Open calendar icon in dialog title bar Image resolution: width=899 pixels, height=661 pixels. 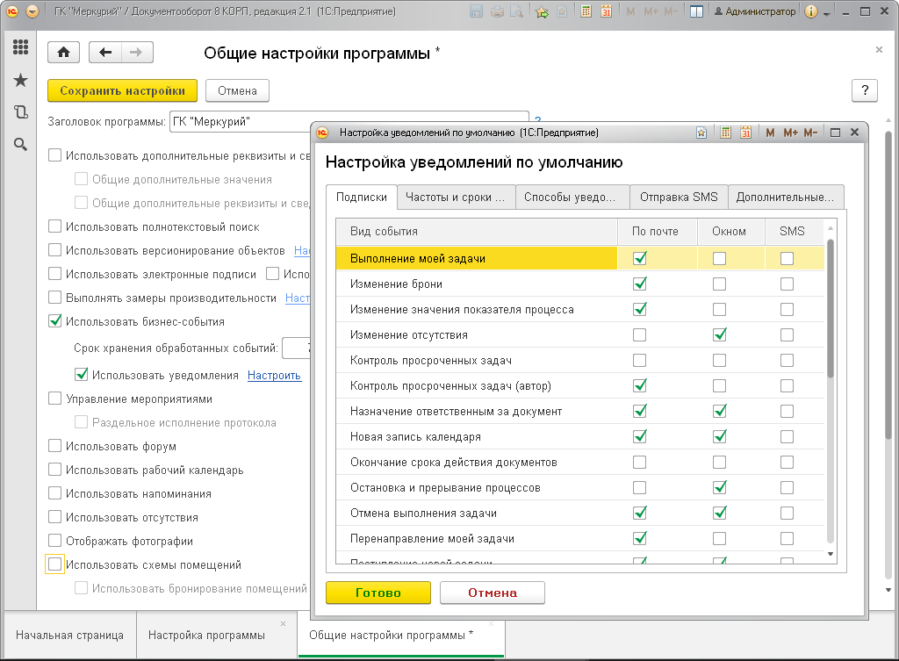point(745,133)
